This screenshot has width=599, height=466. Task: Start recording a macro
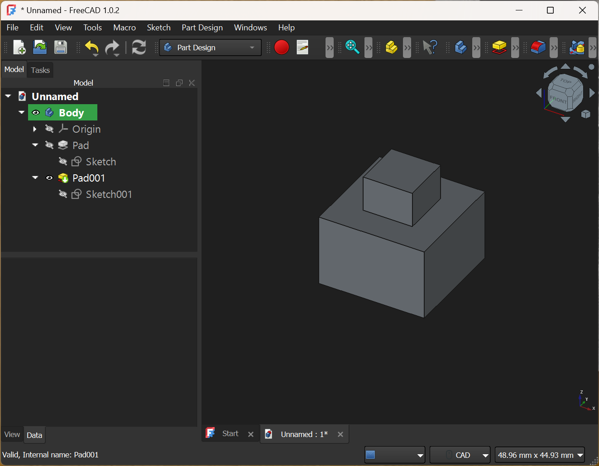pyautogui.click(x=282, y=47)
